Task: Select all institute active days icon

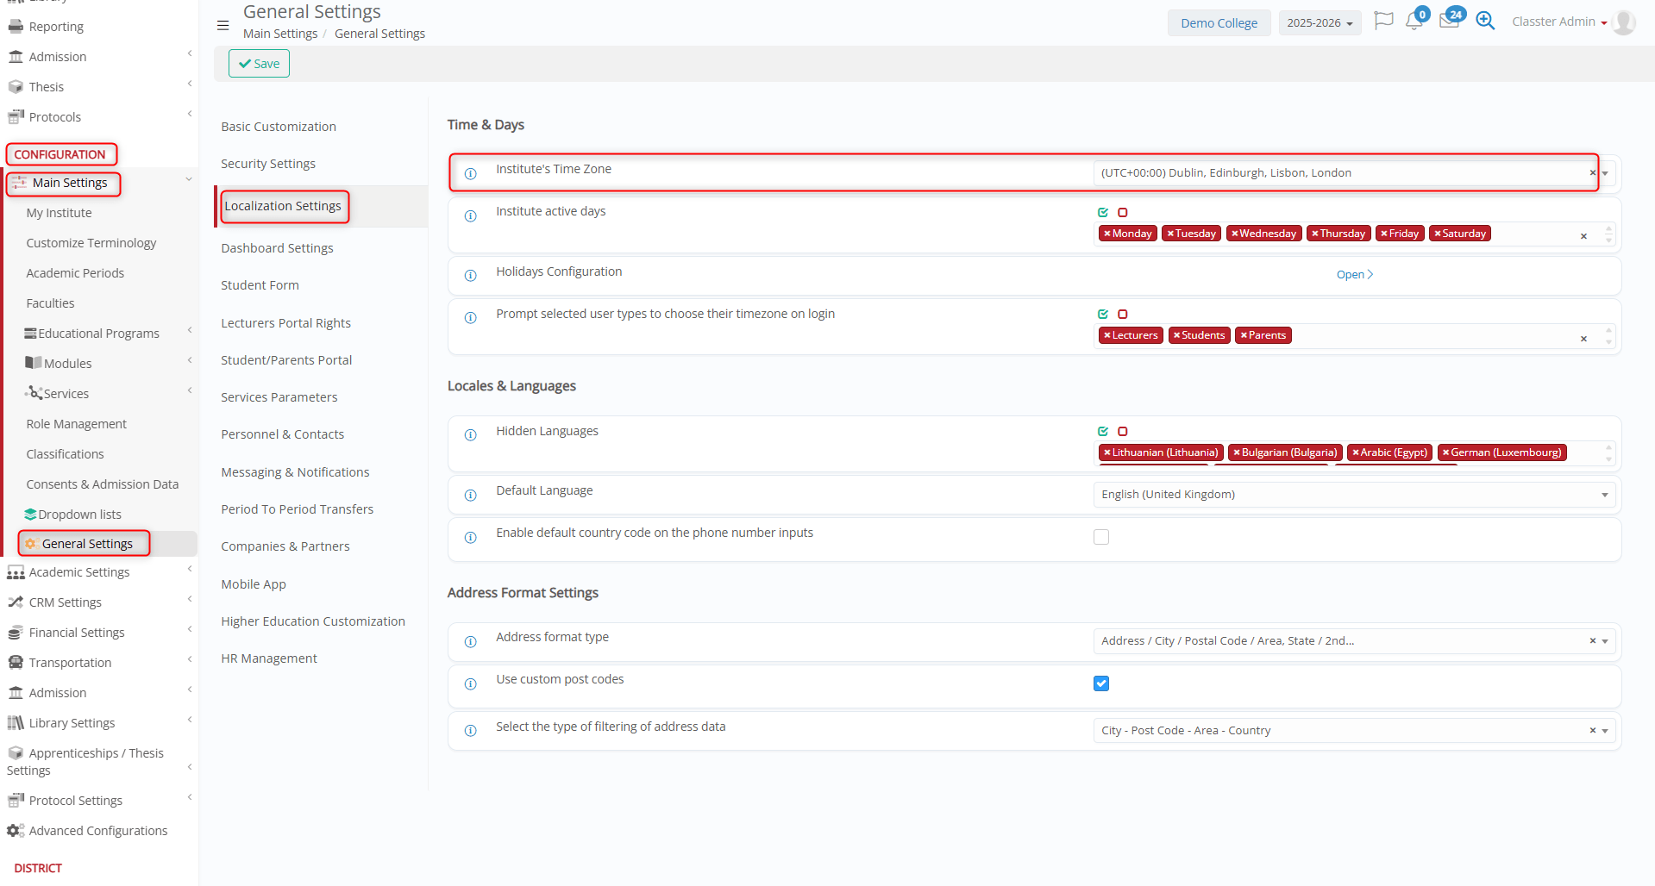Action: coord(1103,212)
